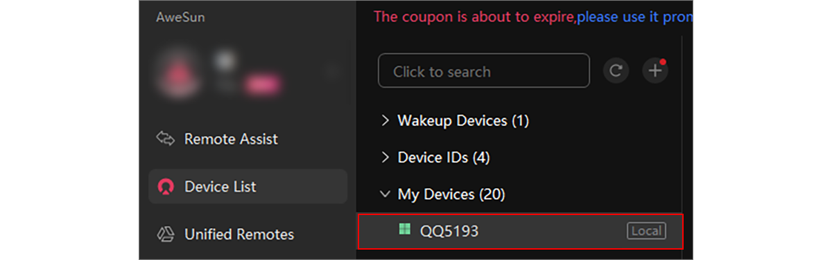The height and width of the screenshot is (260, 832).
Task: Select the Device List menu label
Action: click(220, 187)
